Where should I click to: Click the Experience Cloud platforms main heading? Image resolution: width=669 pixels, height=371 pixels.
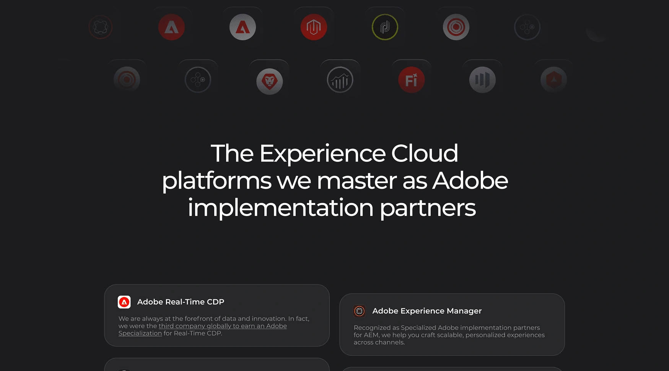pyautogui.click(x=335, y=180)
